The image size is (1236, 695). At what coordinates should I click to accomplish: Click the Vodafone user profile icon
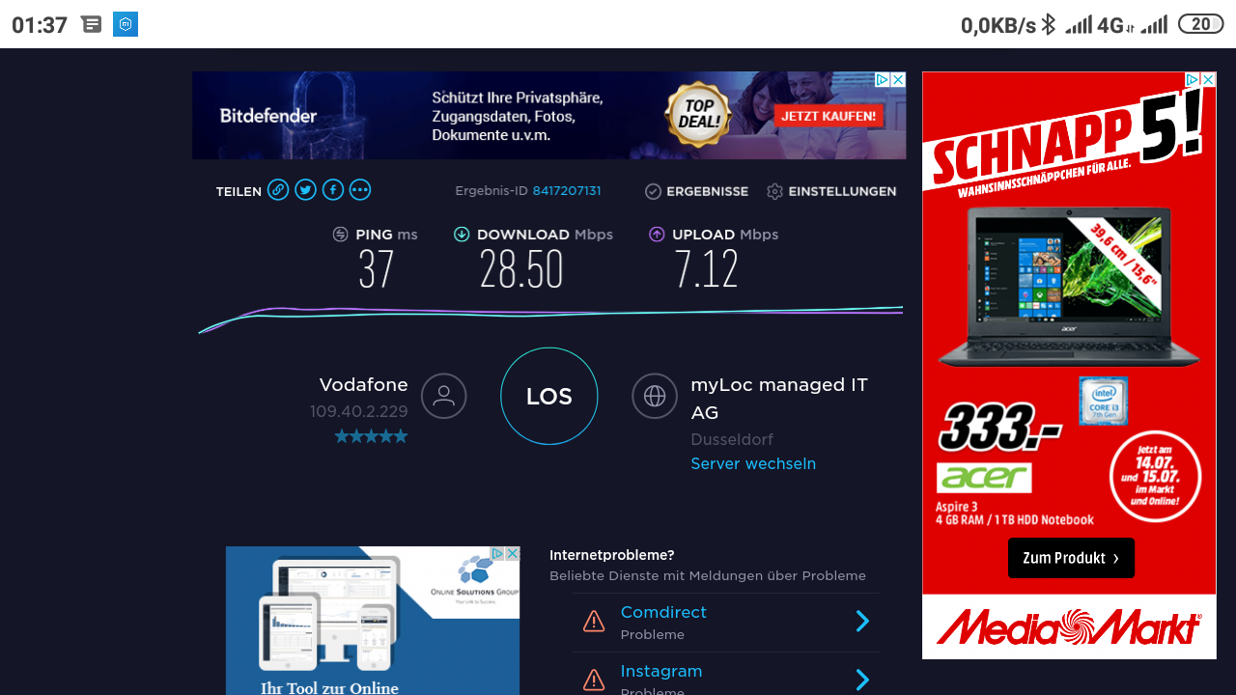click(x=444, y=396)
